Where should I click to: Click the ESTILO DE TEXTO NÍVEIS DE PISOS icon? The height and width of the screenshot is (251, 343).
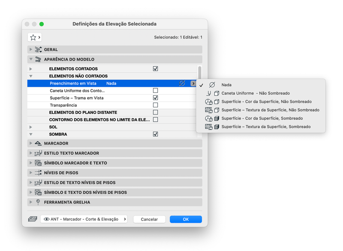tap(38, 183)
